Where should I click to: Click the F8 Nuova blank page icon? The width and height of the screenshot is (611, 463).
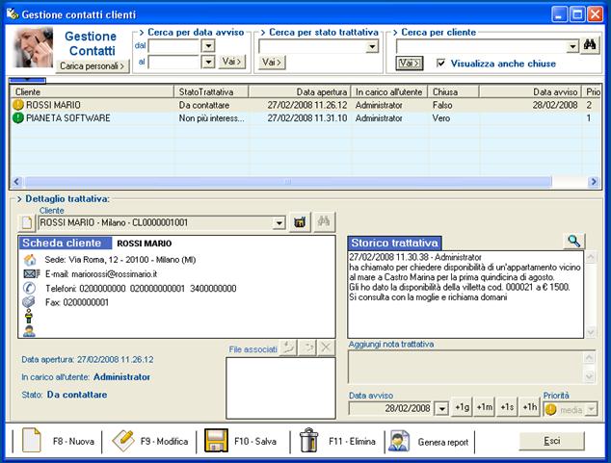(x=32, y=440)
